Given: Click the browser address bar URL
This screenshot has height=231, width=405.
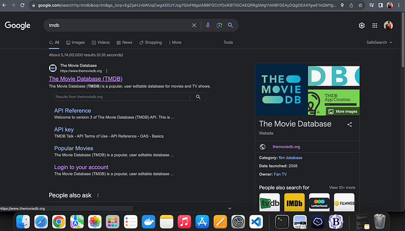Looking at the screenshot, I should pyautogui.click(x=187, y=5).
